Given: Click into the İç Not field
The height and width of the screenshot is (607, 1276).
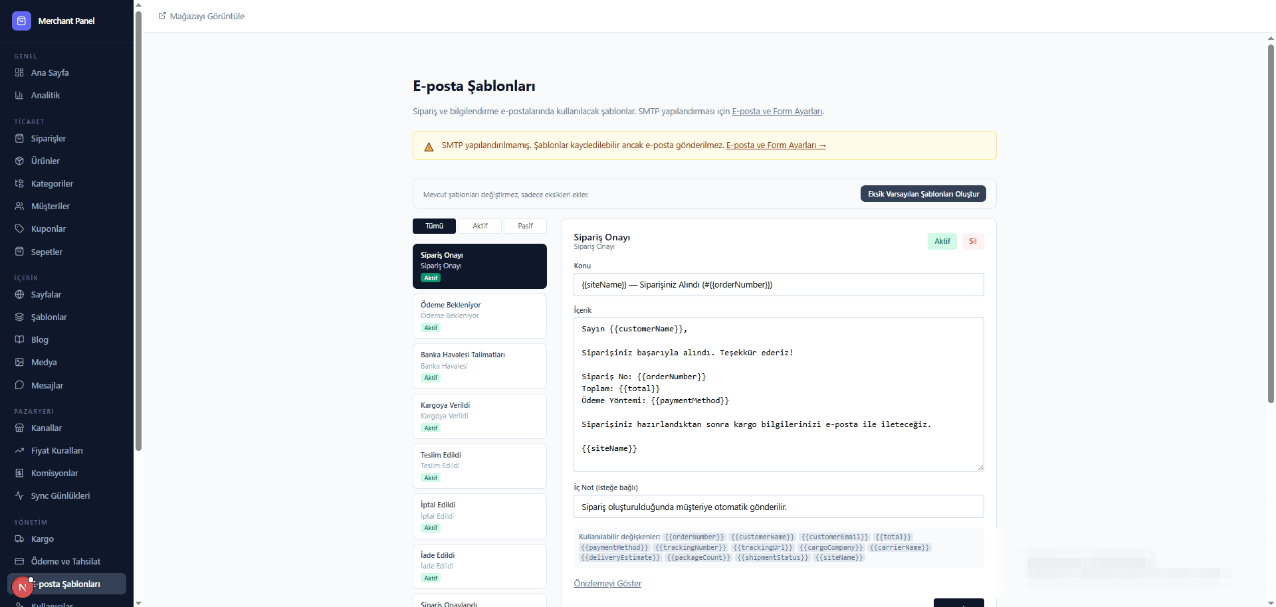Looking at the screenshot, I should coord(778,507).
